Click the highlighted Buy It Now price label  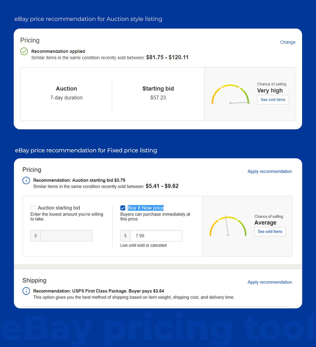(146, 208)
